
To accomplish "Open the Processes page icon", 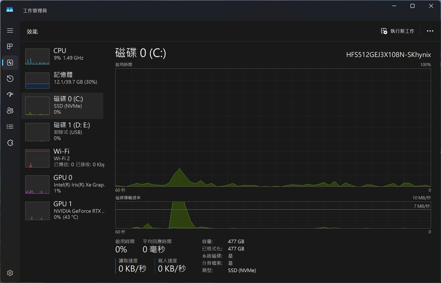I will tap(10, 46).
